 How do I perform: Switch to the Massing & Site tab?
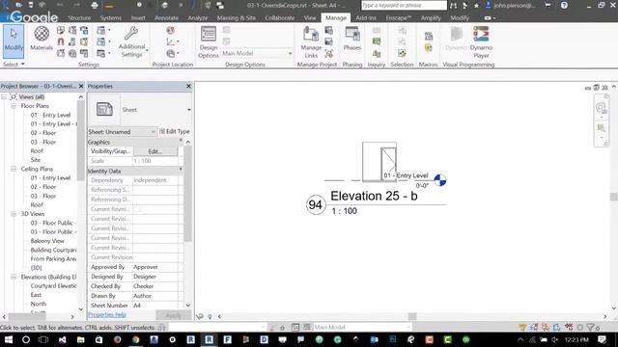point(236,18)
